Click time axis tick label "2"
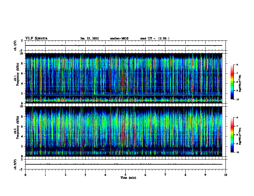The image size is (254, 196). (x=65, y=175)
